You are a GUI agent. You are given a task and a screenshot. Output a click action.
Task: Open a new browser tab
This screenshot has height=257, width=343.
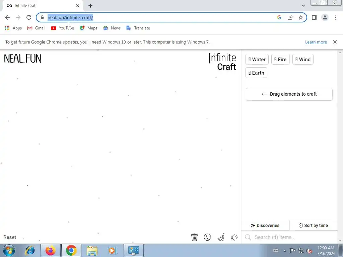(x=90, y=6)
